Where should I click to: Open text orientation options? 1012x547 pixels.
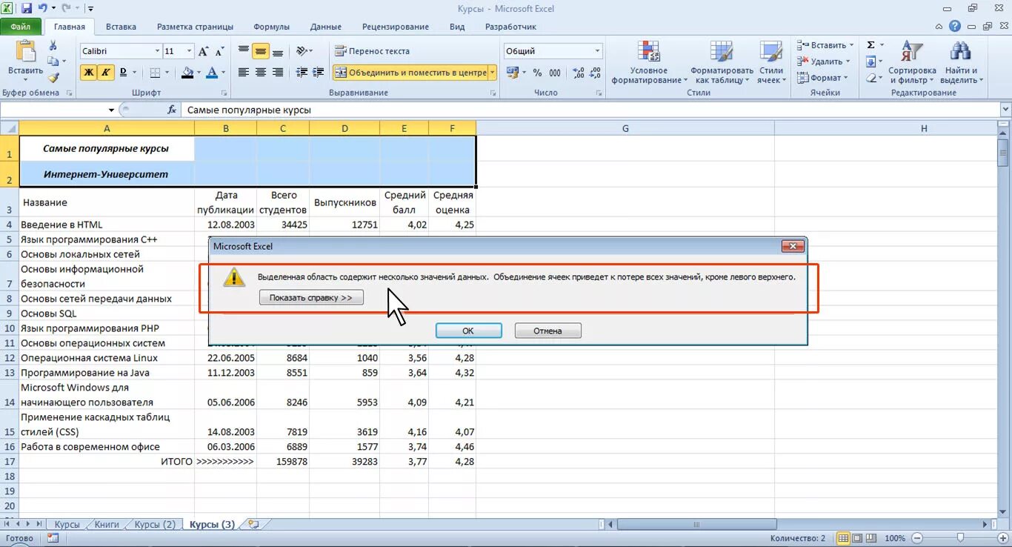point(304,51)
